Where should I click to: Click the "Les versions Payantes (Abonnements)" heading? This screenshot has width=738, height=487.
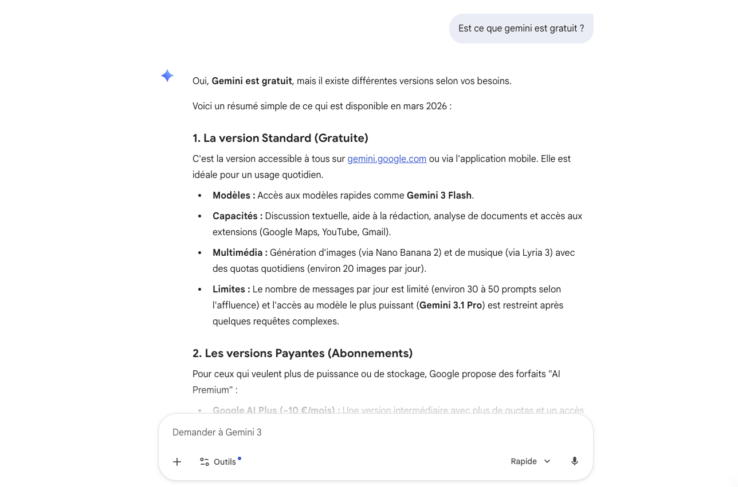(303, 353)
